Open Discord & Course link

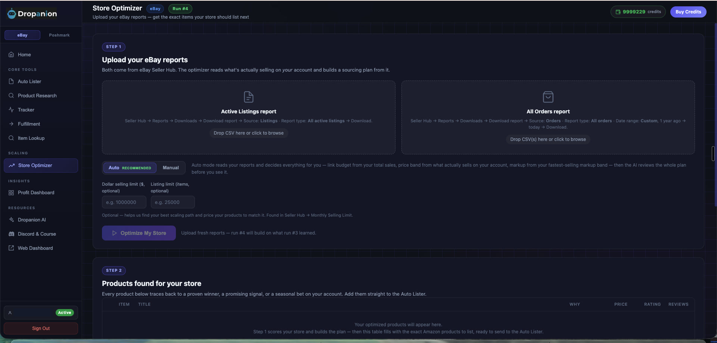pyautogui.click(x=41, y=234)
